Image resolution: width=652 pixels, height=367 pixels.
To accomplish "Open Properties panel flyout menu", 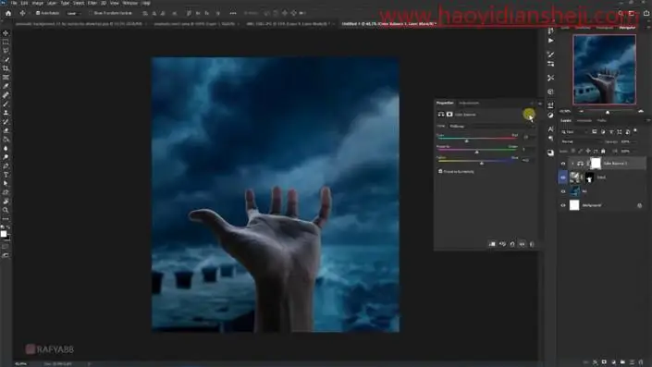I will (x=540, y=104).
